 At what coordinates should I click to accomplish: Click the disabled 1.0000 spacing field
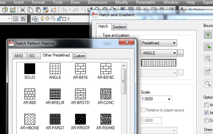[151, 120]
